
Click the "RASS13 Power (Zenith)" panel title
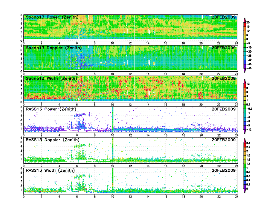51,109
